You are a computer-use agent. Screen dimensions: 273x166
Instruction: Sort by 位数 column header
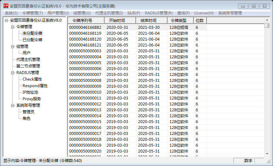click(200, 21)
